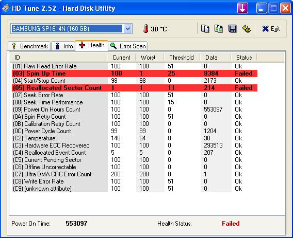The height and width of the screenshot is (238, 293).
Task: Click the Exit button
Action: (x=271, y=29)
